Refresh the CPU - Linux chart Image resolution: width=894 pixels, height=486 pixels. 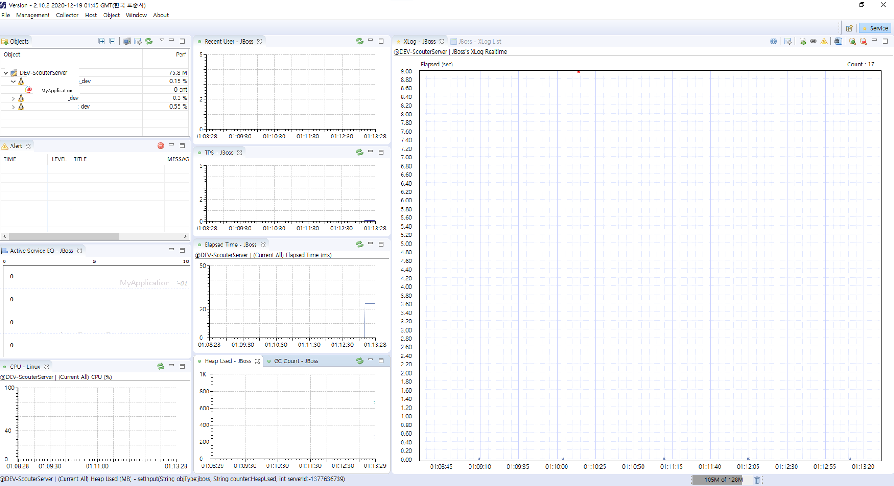(161, 366)
